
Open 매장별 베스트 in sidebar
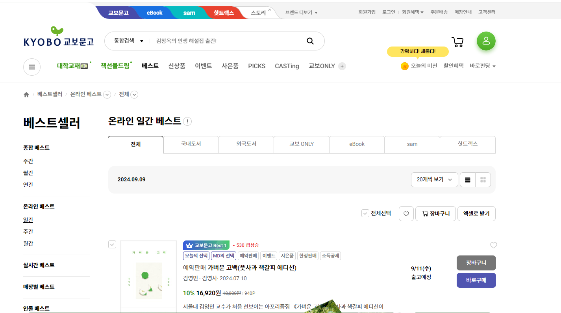pyautogui.click(x=39, y=287)
